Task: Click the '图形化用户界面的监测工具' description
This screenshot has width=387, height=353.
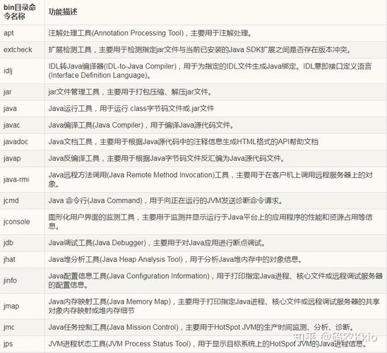Action: (210, 222)
